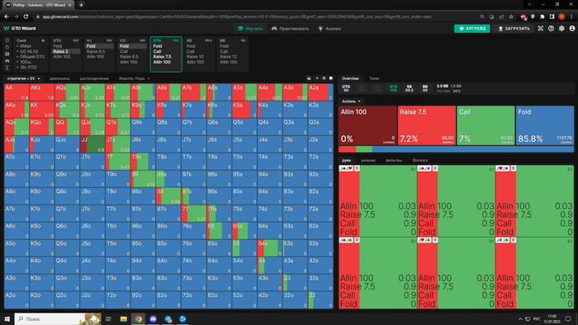Viewport: 578px width, 325px height.
Task: Select the second matrix view mode icon
Action: pyautogui.click(x=316, y=78)
